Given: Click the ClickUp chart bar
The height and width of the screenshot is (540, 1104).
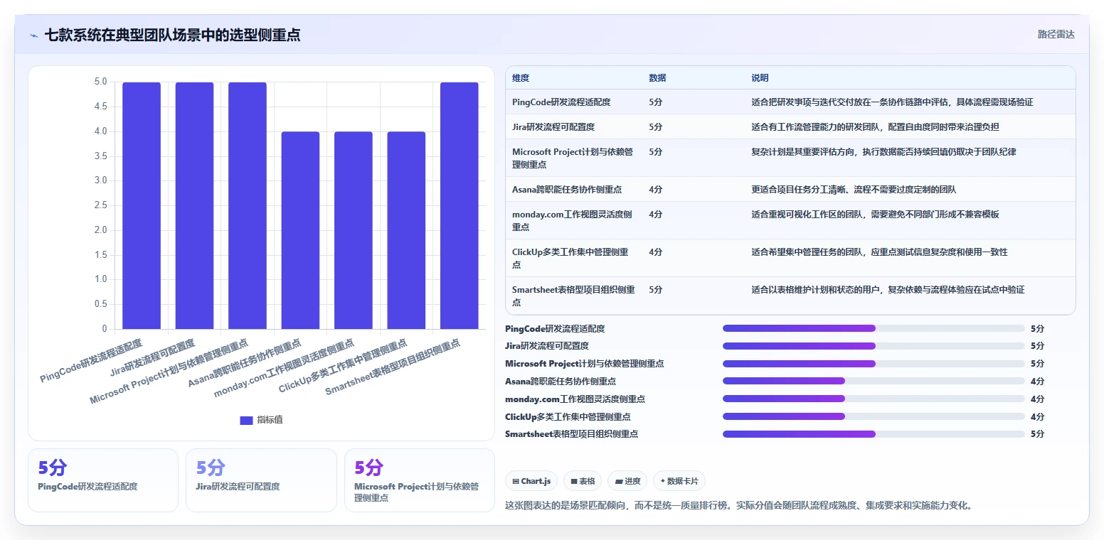Looking at the screenshot, I should pos(406,230).
